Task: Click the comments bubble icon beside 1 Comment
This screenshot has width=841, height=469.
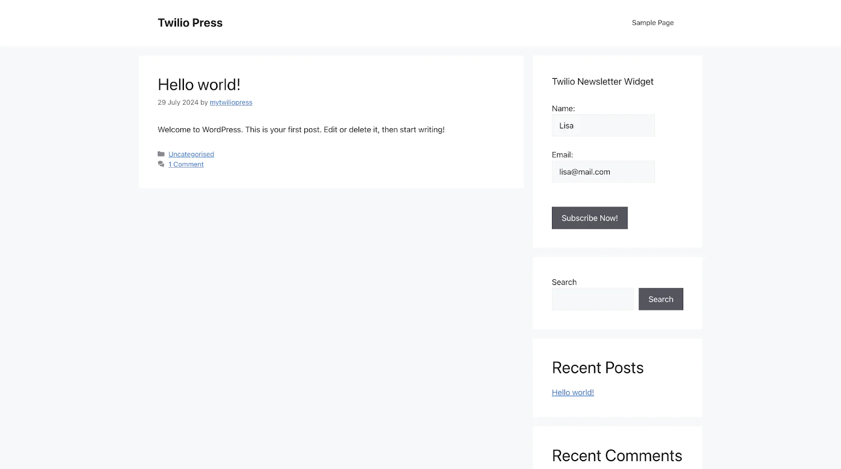Action: pyautogui.click(x=161, y=164)
